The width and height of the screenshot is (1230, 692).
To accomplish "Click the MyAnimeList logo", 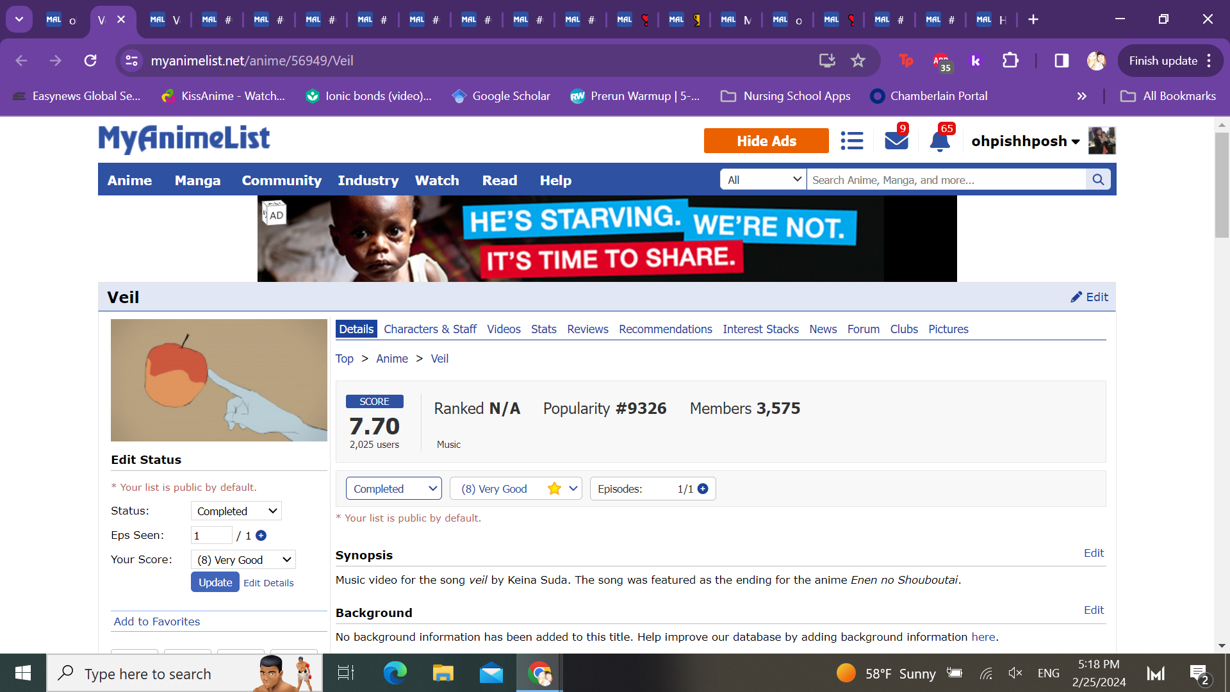I will pos(184,139).
